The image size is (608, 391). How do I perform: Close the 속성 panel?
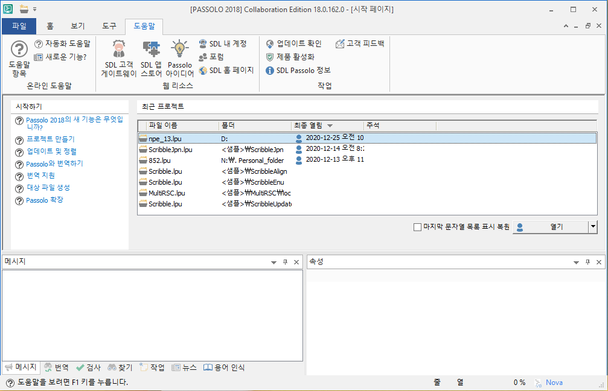(x=599, y=262)
